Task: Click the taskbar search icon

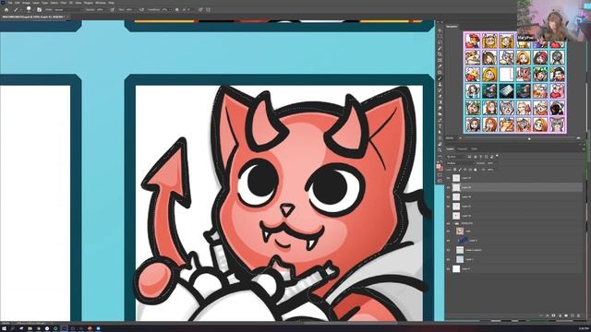Action: 12,328
